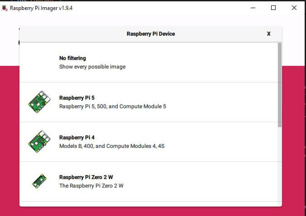Click the "Show every possible image" description
The height and width of the screenshot is (216, 306).
(92, 67)
